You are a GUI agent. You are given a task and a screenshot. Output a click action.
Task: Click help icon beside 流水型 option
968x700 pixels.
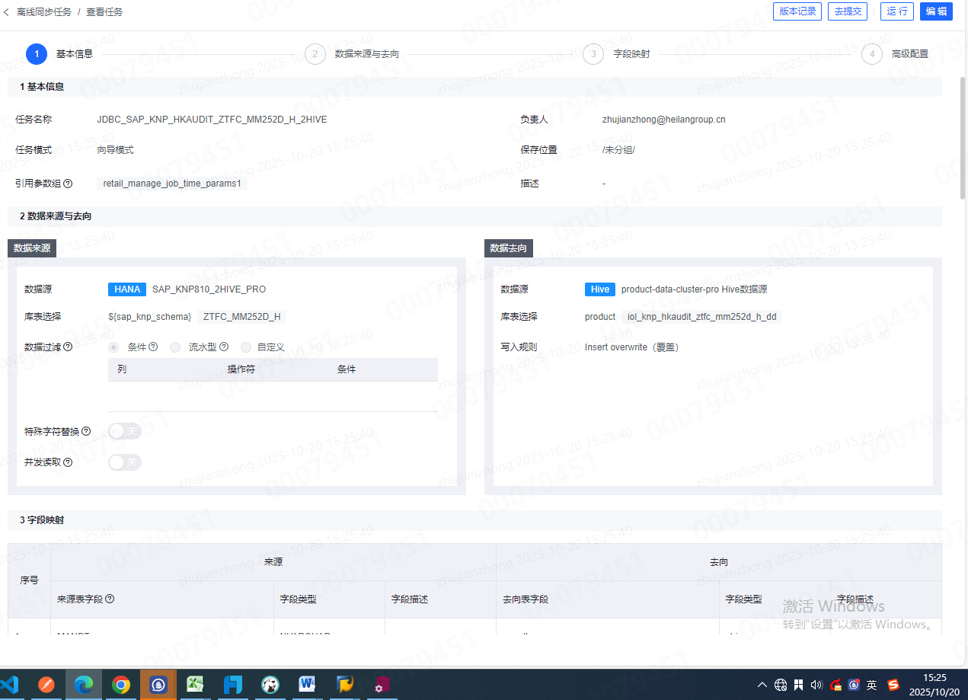tap(224, 347)
